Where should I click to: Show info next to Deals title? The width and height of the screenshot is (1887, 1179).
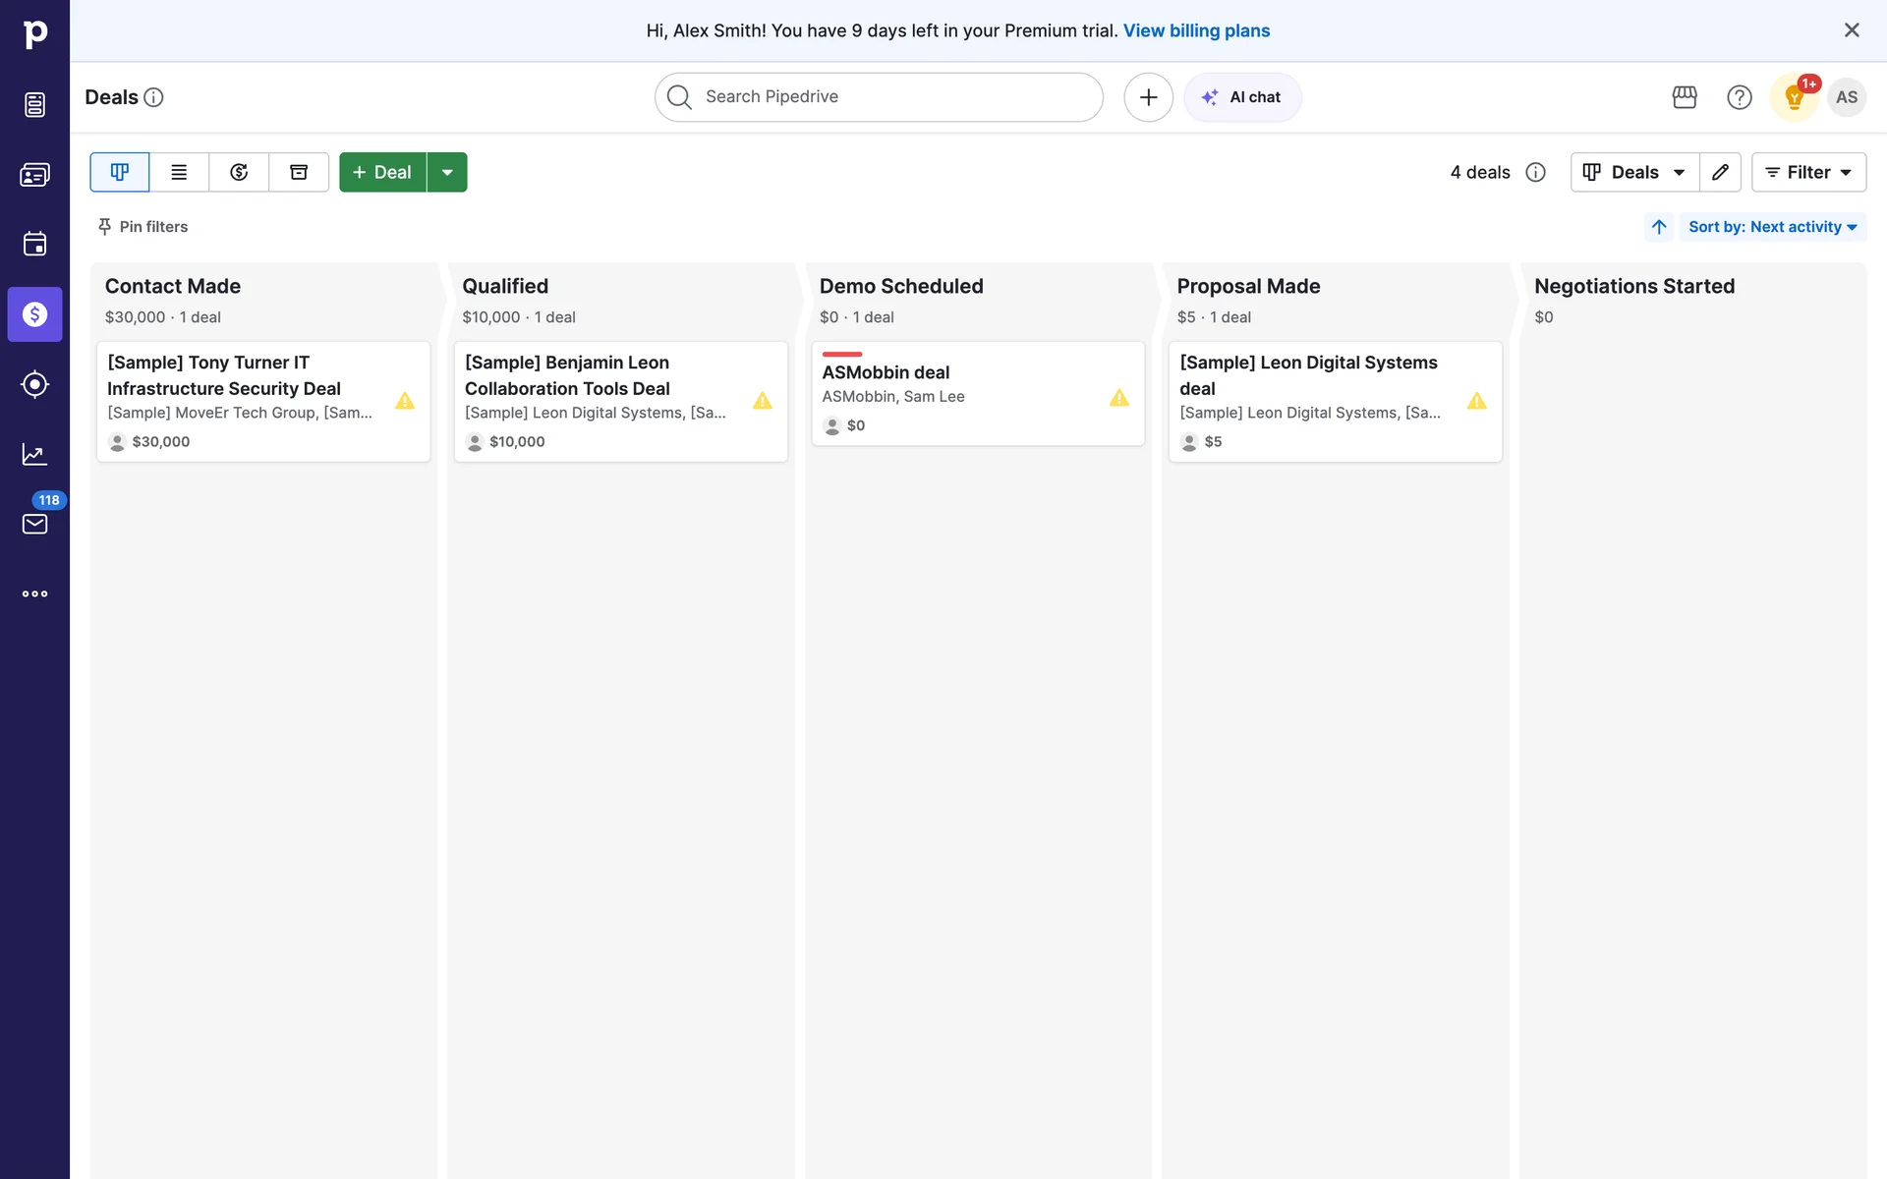[x=153, y=97]
